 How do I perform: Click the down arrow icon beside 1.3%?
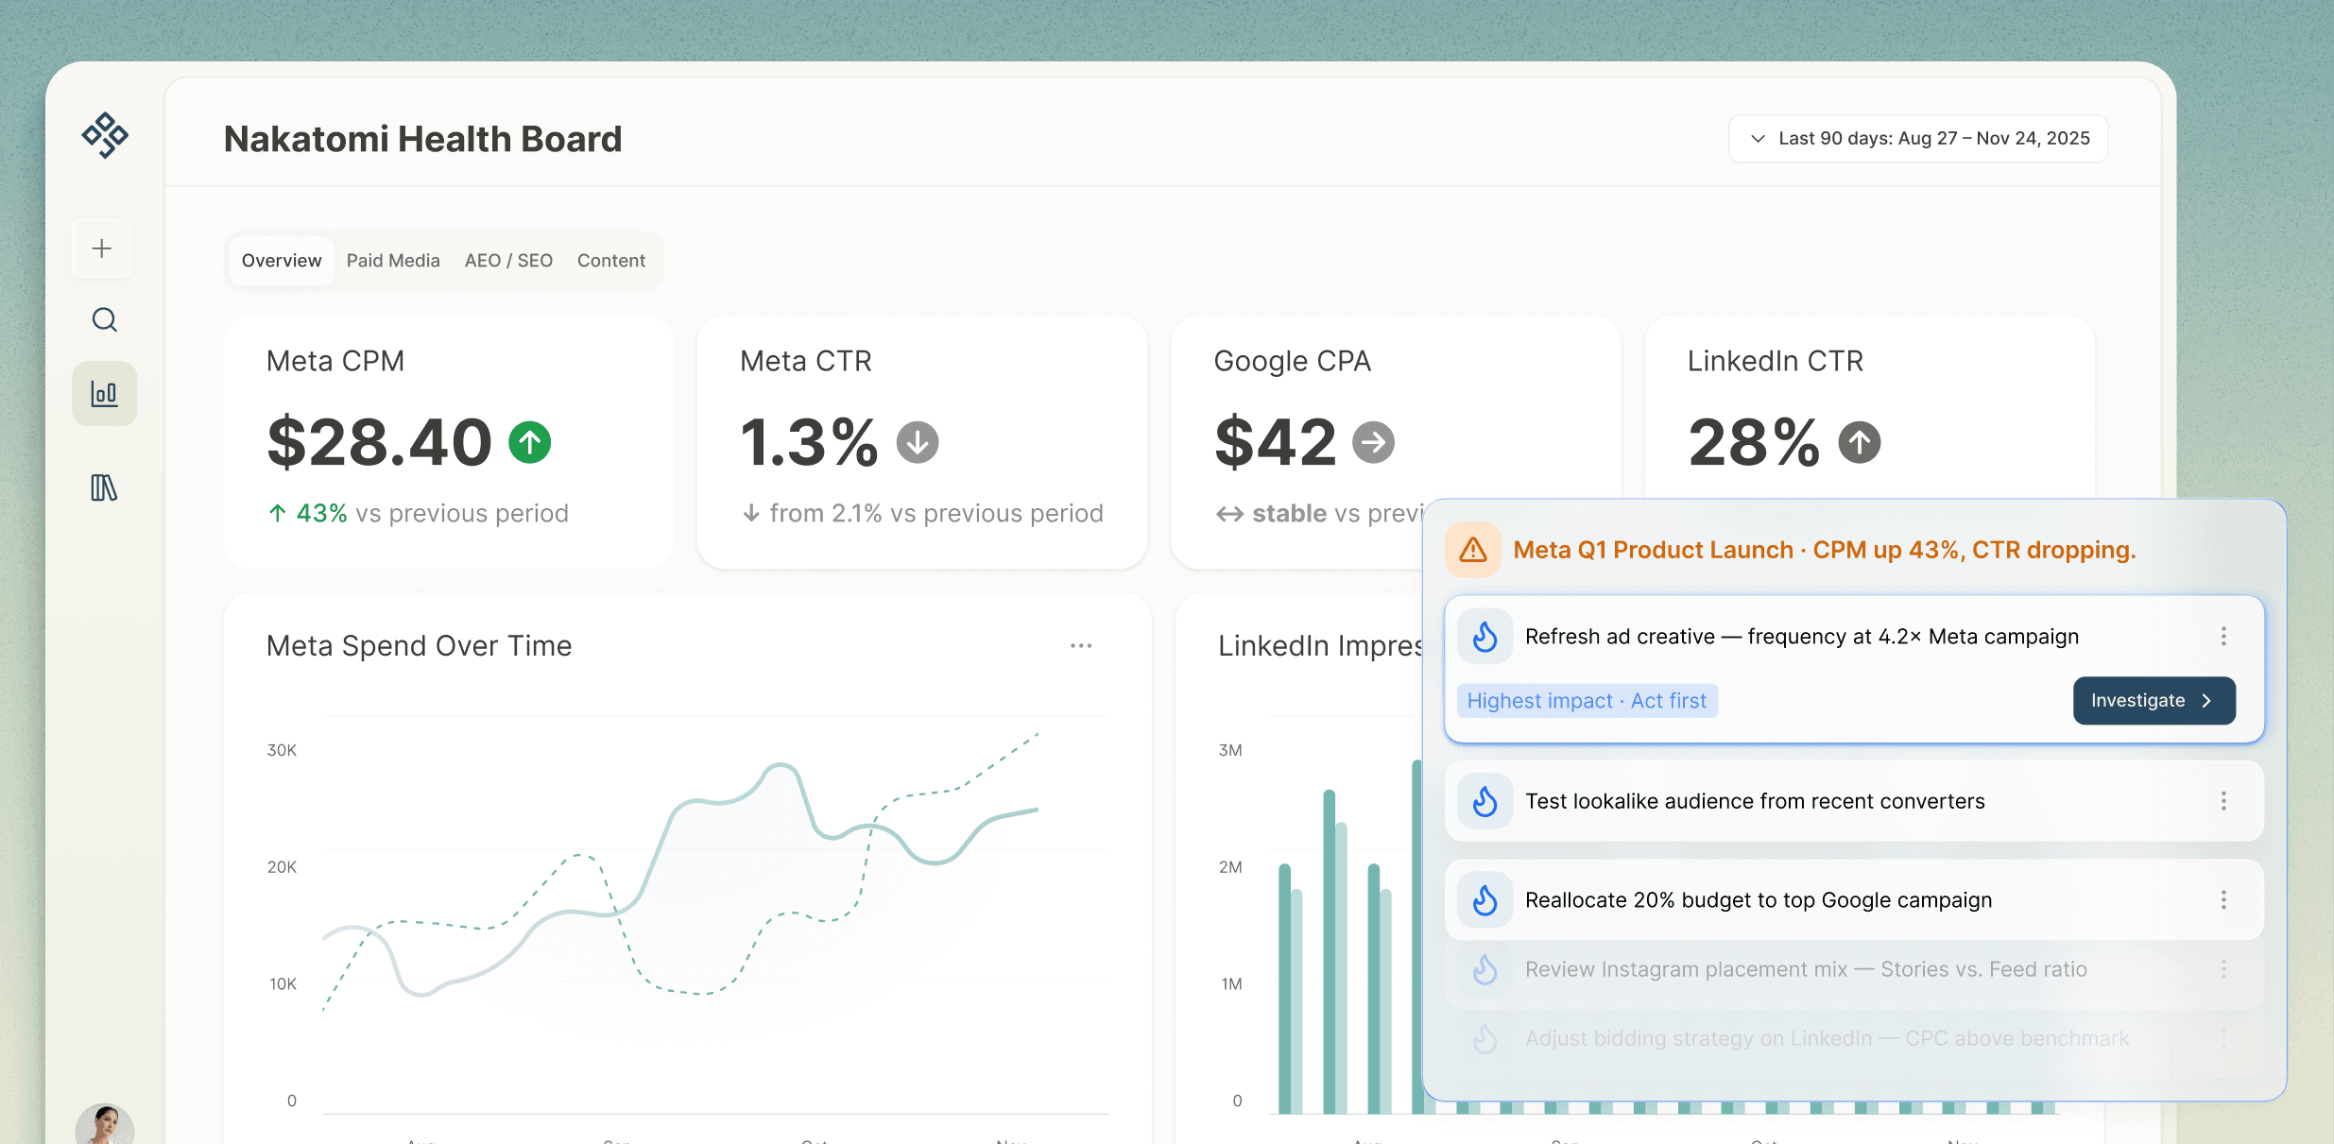pos(917,442)
